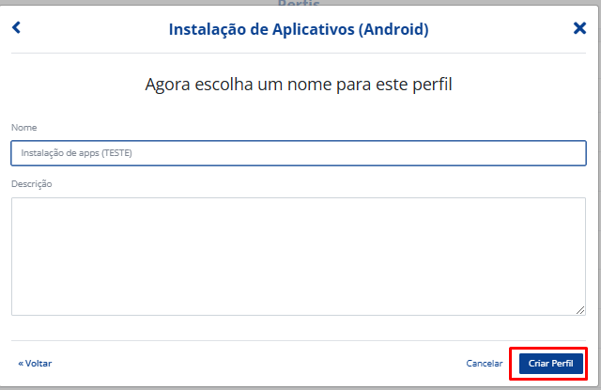Click the bottom-left corner of the Descrição box
The width and height of the screenshot is (601, 390).
point(13,314)
